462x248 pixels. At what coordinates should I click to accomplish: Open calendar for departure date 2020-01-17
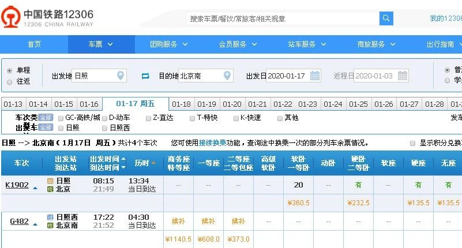315,76
